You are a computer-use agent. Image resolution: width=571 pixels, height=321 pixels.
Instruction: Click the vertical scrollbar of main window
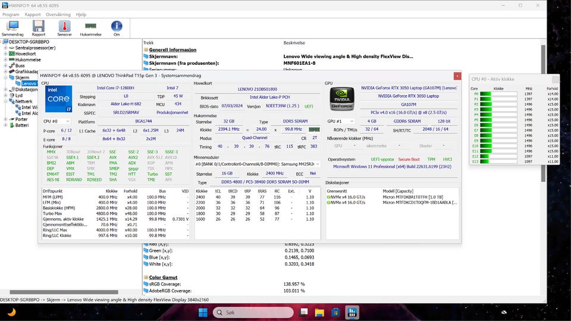543,113
